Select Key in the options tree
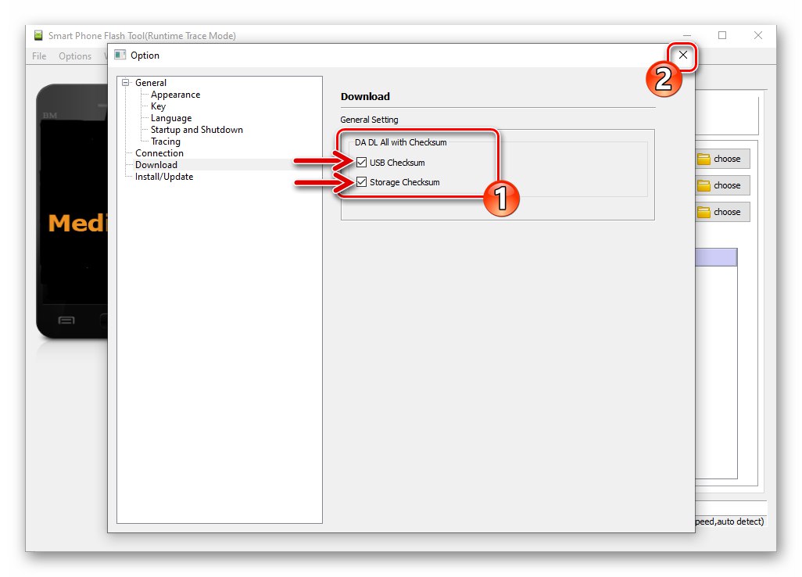The image size is (802, 577). pyautogui.click(x=158, y=106)
